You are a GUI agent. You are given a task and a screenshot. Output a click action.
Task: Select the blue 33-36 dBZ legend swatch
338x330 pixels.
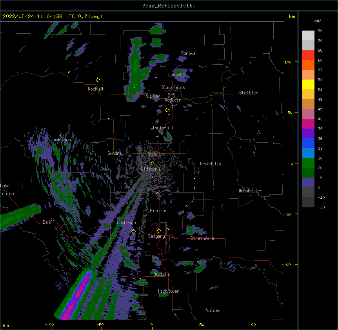coord(308,143)
